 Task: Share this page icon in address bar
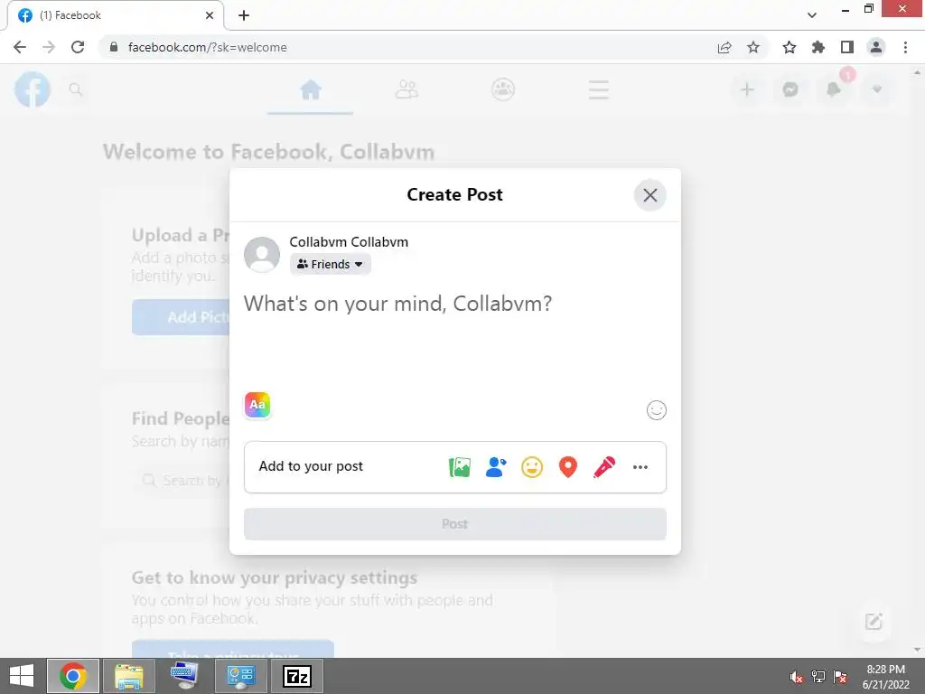pos(724,47)
